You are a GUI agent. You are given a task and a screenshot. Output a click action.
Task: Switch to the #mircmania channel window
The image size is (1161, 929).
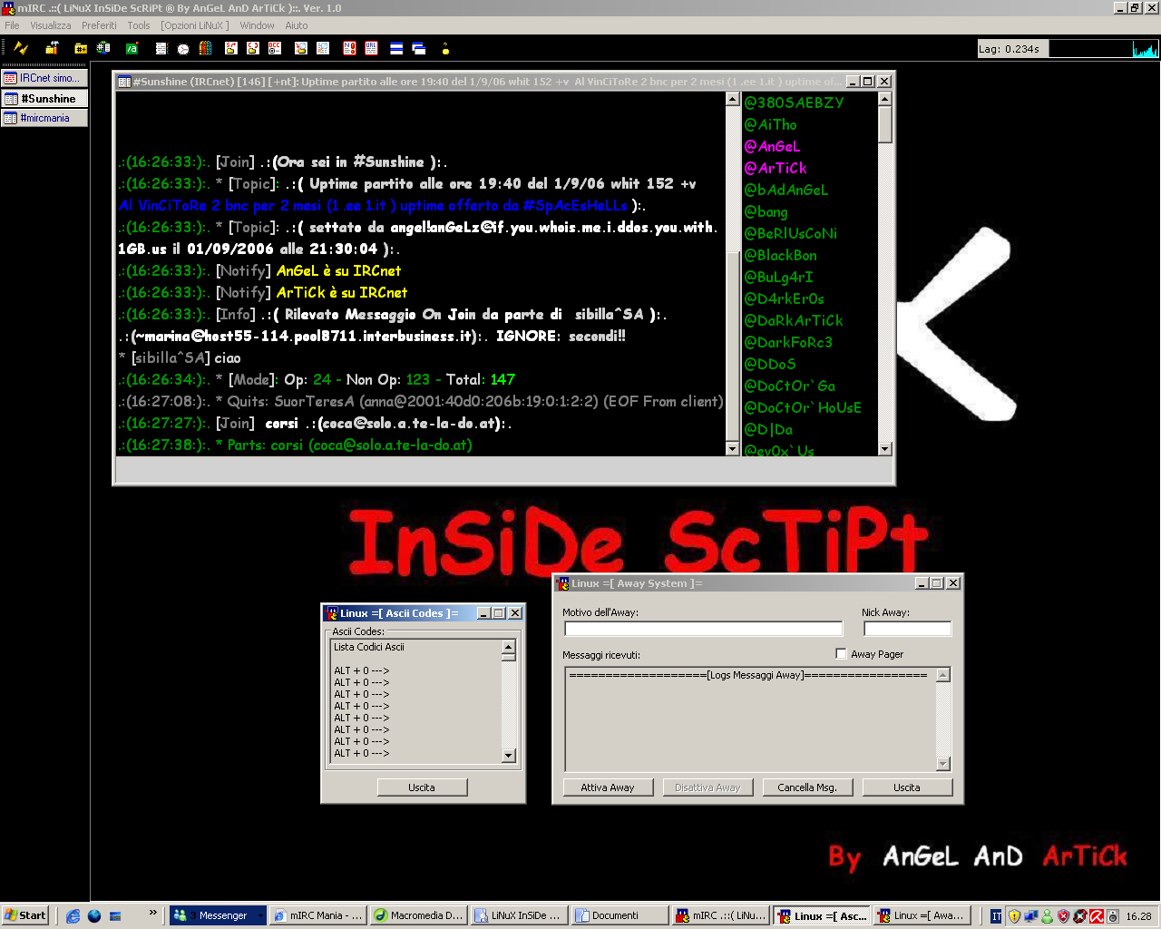(x=44, y=118)
